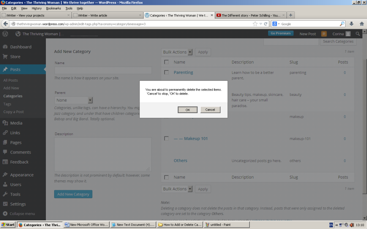Click the volume speaker tray icon
The width and height of the screenshot is (367, 229).
pyautogui.click(x=352, y=225)
